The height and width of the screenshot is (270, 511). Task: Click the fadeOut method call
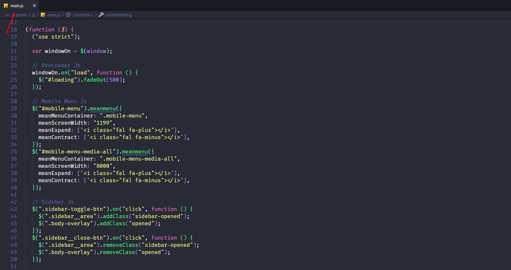coord(95,80)
